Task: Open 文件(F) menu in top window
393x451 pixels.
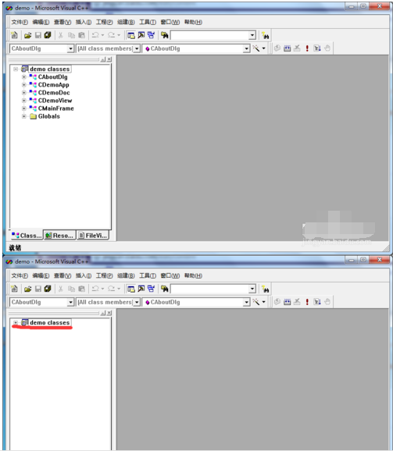Action: click(20, 22)
